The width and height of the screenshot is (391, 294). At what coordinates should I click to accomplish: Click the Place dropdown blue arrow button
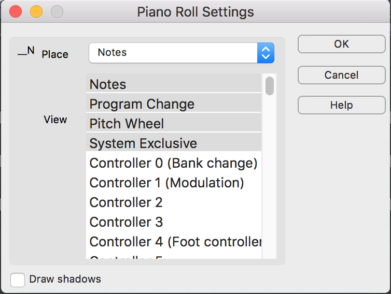point(266,53)
